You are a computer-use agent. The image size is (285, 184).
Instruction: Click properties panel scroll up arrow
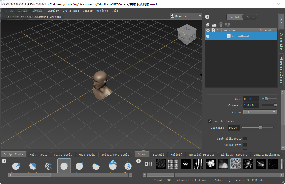point(283,92)
